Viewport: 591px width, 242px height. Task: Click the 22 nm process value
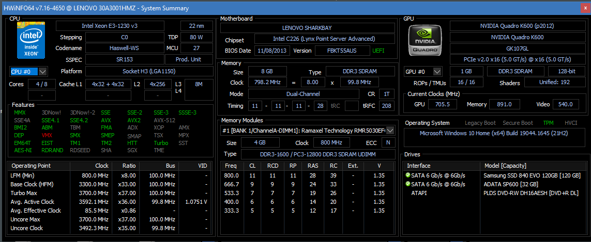[197, 26]
